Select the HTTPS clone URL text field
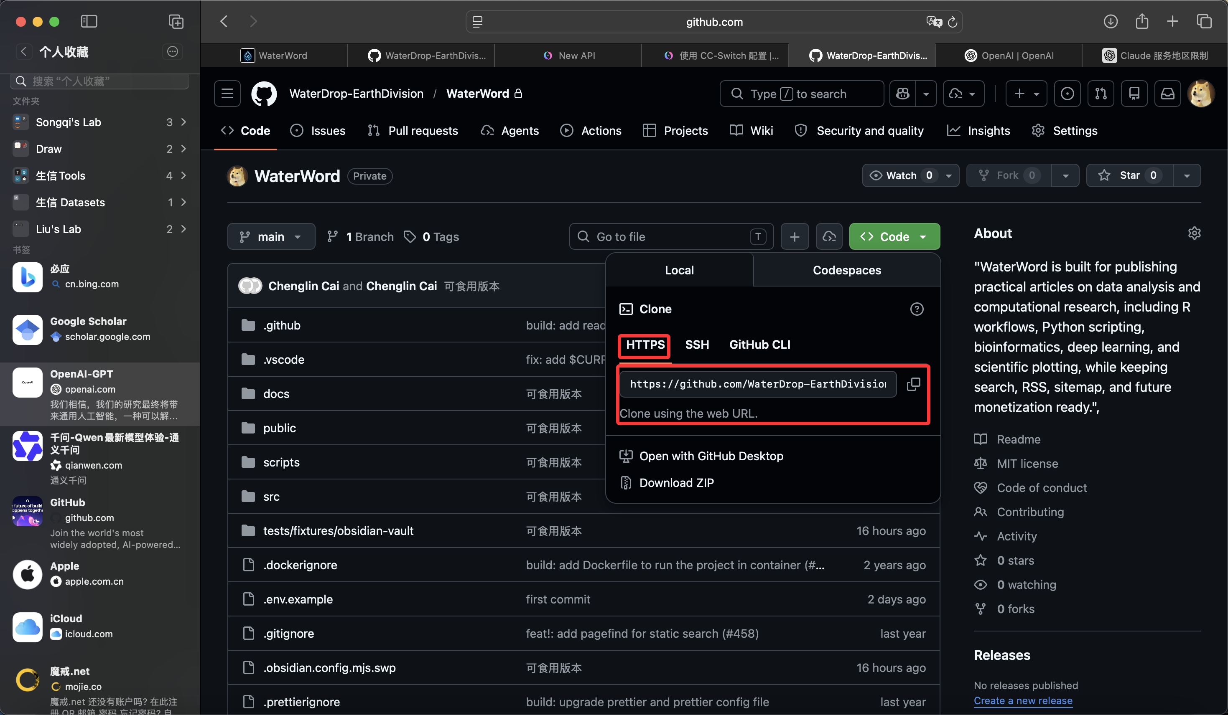This screenshot has width=1228, height=715. pos(758,384)
